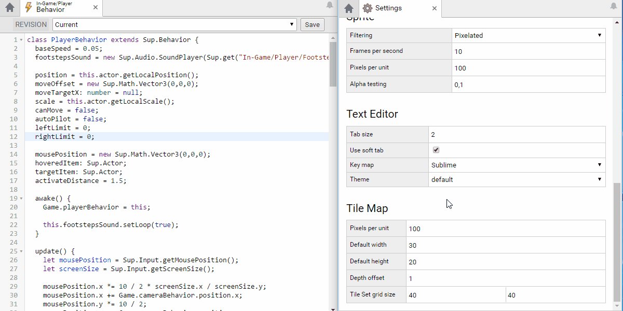Viewport: 623px width, 311px height.
Task: Edit first Tile Set grid size field
Action: 456,295
